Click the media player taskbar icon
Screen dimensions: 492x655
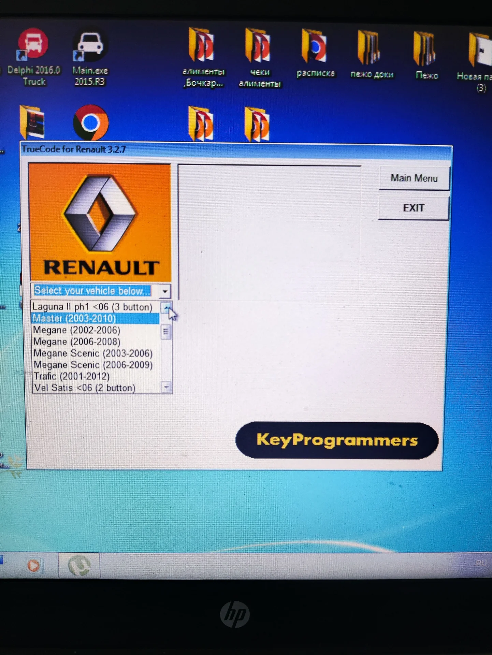[x=33, y=565]
